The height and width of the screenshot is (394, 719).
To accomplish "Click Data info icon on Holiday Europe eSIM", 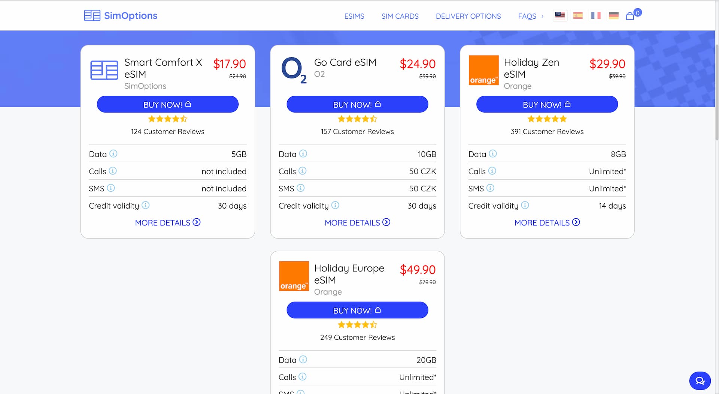I will [x=303, y=360].
